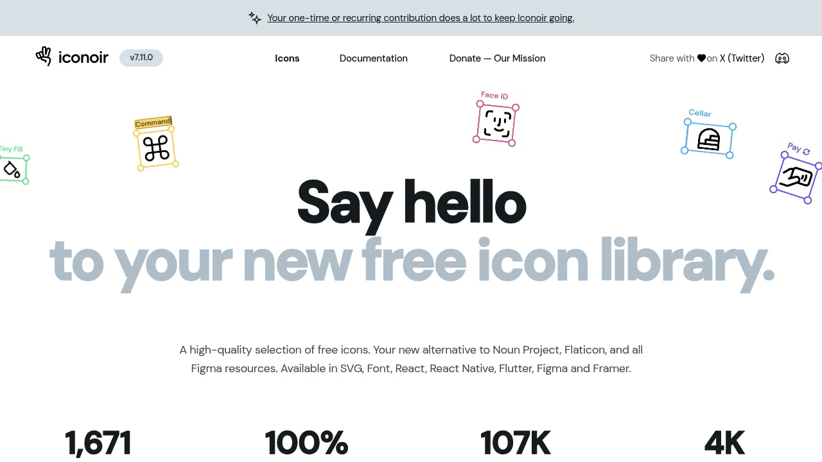Click the sparkle icon in the top banner
Viewport: 822px width, 462px height.
tap(255, 18)
